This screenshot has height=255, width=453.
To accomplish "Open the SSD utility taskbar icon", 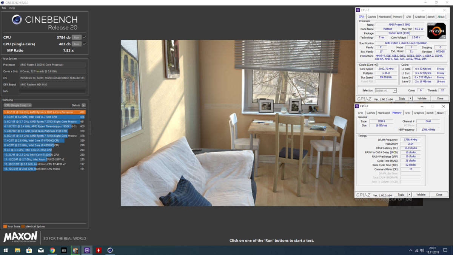I will [64, 250].
